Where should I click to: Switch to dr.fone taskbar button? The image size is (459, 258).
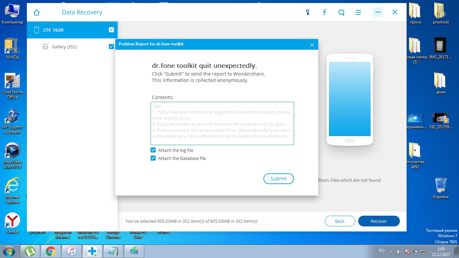92,251
